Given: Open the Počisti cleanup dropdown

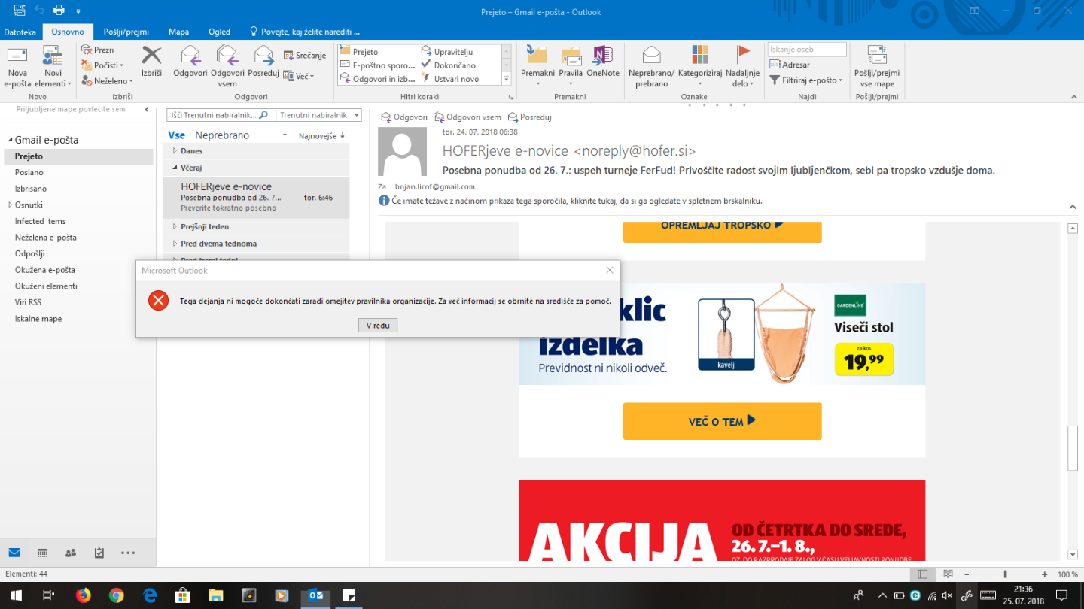Looking at the screenshot, I should 103,65.
